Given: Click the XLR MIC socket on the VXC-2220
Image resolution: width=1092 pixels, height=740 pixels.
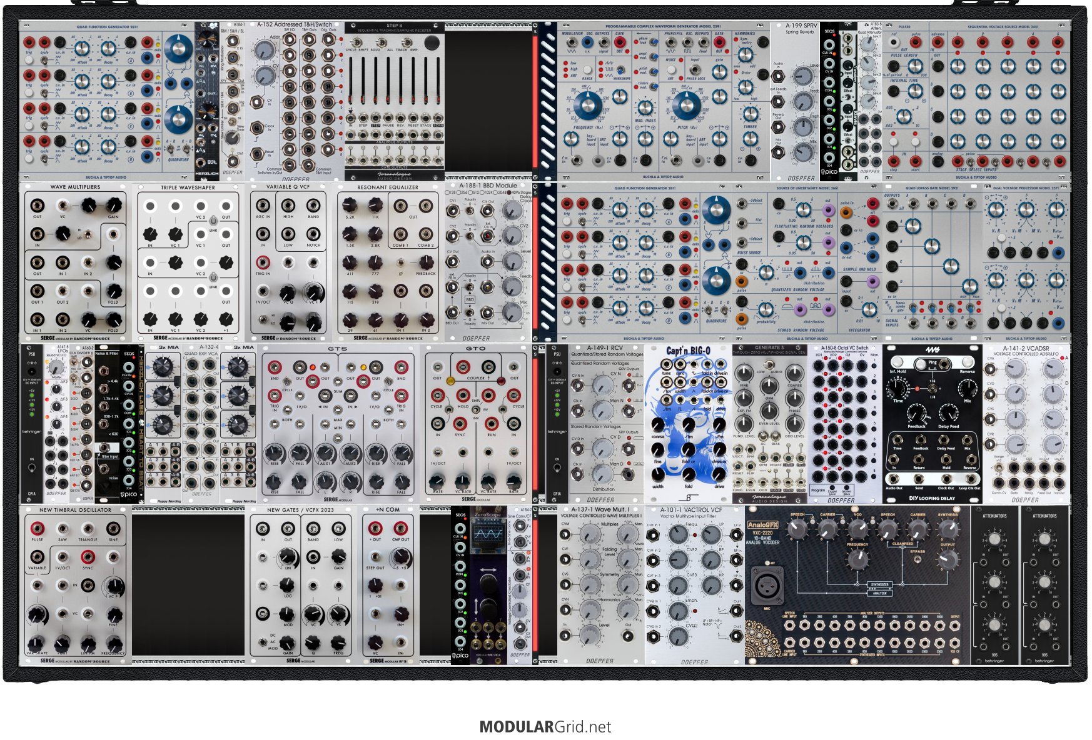Looking at the screenshot, I should [x=766, y=585].
